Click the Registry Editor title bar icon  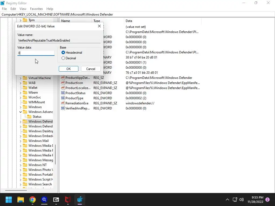pyautogui.click(x=3, y=3)
